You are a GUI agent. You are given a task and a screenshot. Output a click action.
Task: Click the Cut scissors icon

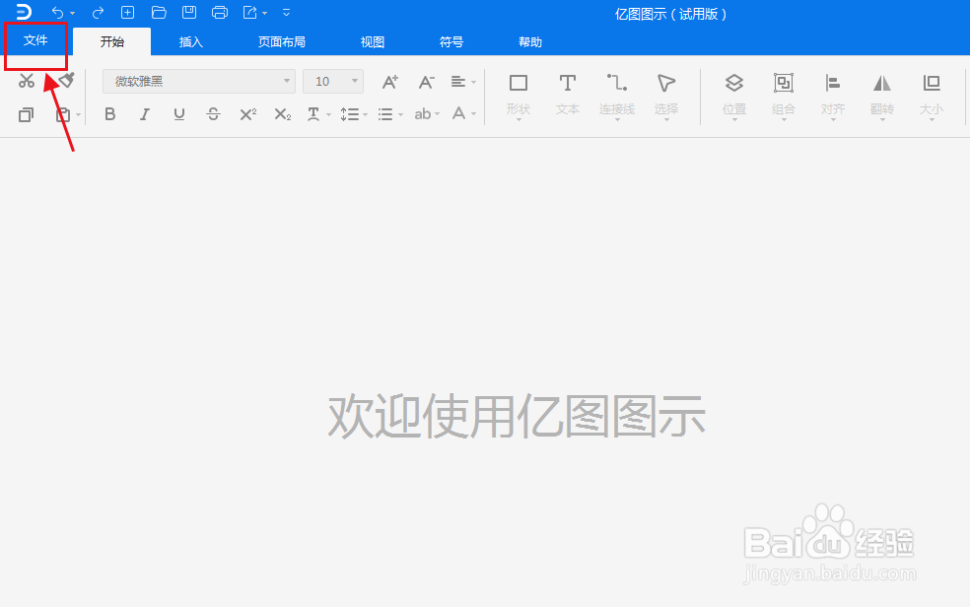point(26,81)
